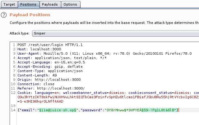
Task: Expand the Attack type Sniper dropdown
Action: click(115, 33)
